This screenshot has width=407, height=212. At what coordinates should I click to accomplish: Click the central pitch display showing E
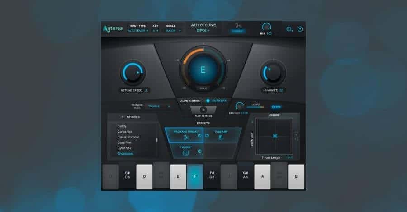(203, 69)
